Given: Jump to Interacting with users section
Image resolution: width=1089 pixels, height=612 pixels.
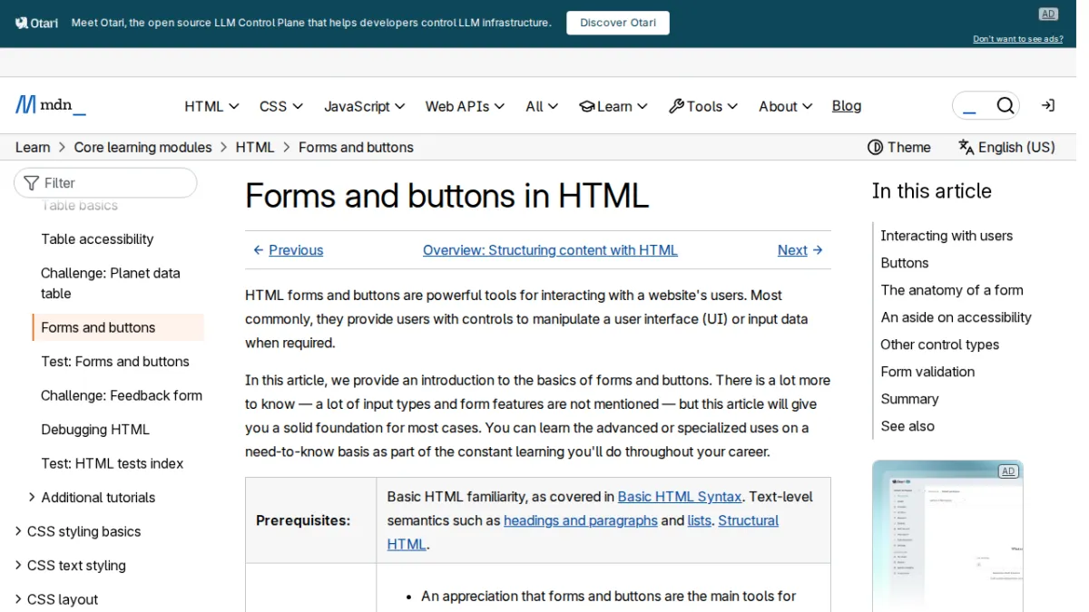Looking at the screenshot, I should [947, 236].
